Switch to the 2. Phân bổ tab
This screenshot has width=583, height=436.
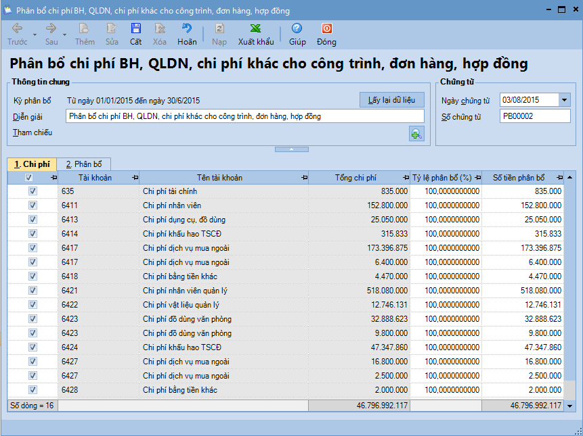(84, 164)
